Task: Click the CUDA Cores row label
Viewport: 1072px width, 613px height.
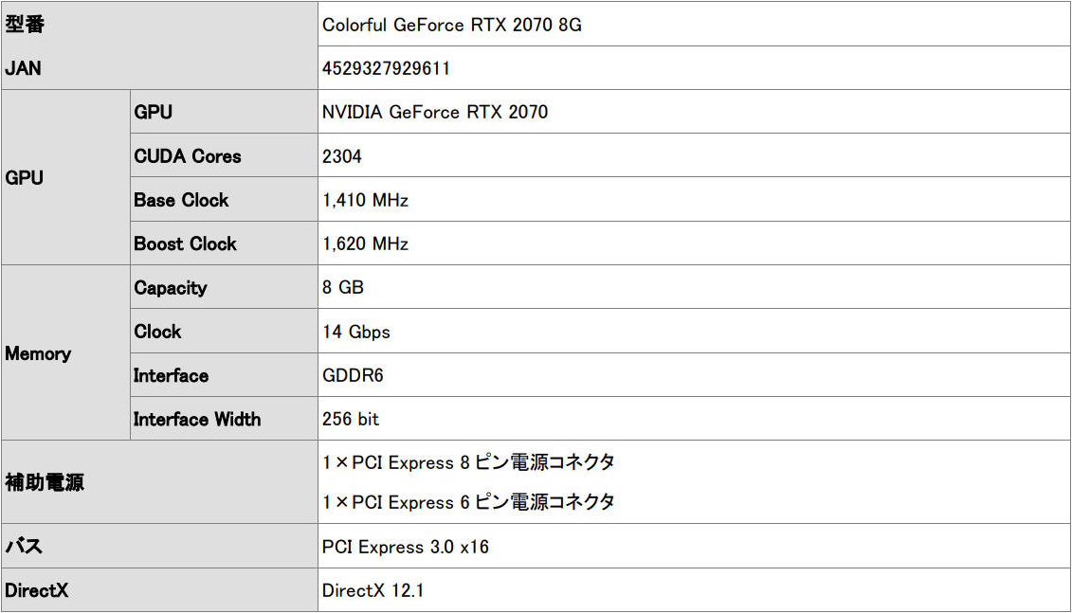Action: coord(188,156)
